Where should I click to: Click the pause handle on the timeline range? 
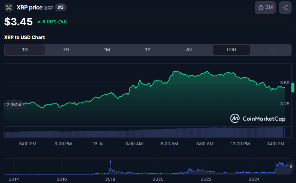(x=291, y=166)
